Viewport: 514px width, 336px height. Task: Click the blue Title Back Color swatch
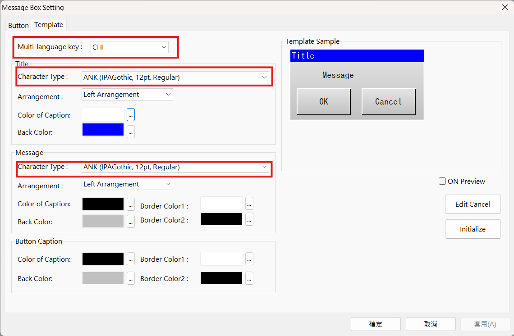click(x=103, y=130)
